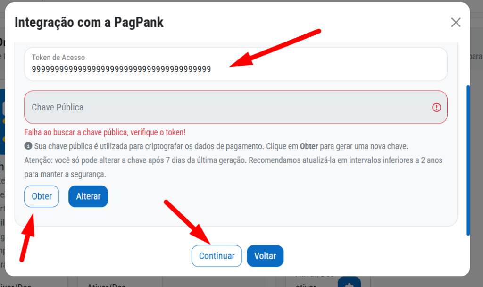Close the Integração com a PagPank dialog
Viewport: 483px width, 287px height.
click(x=456, y=23)
